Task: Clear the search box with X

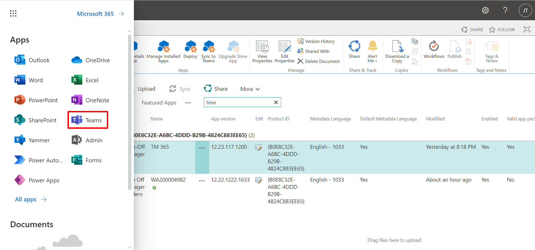Action: point(276,102)
